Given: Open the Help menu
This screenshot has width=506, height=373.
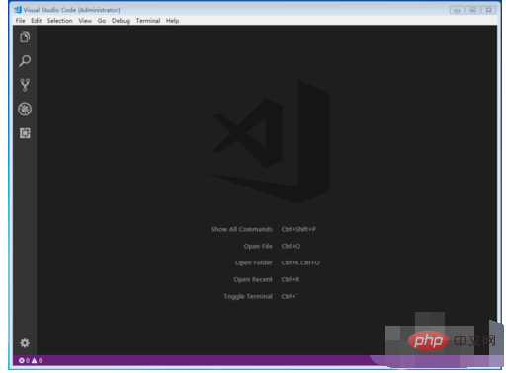Looking at the screenshot, I should coord(172,21).
